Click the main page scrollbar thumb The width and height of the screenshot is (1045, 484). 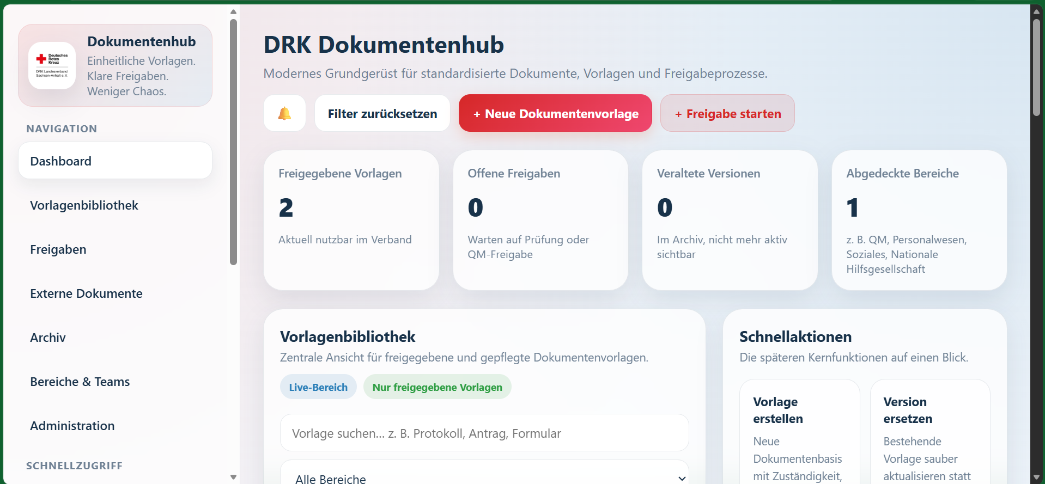pyautogui.click(x=1036, y=68)
